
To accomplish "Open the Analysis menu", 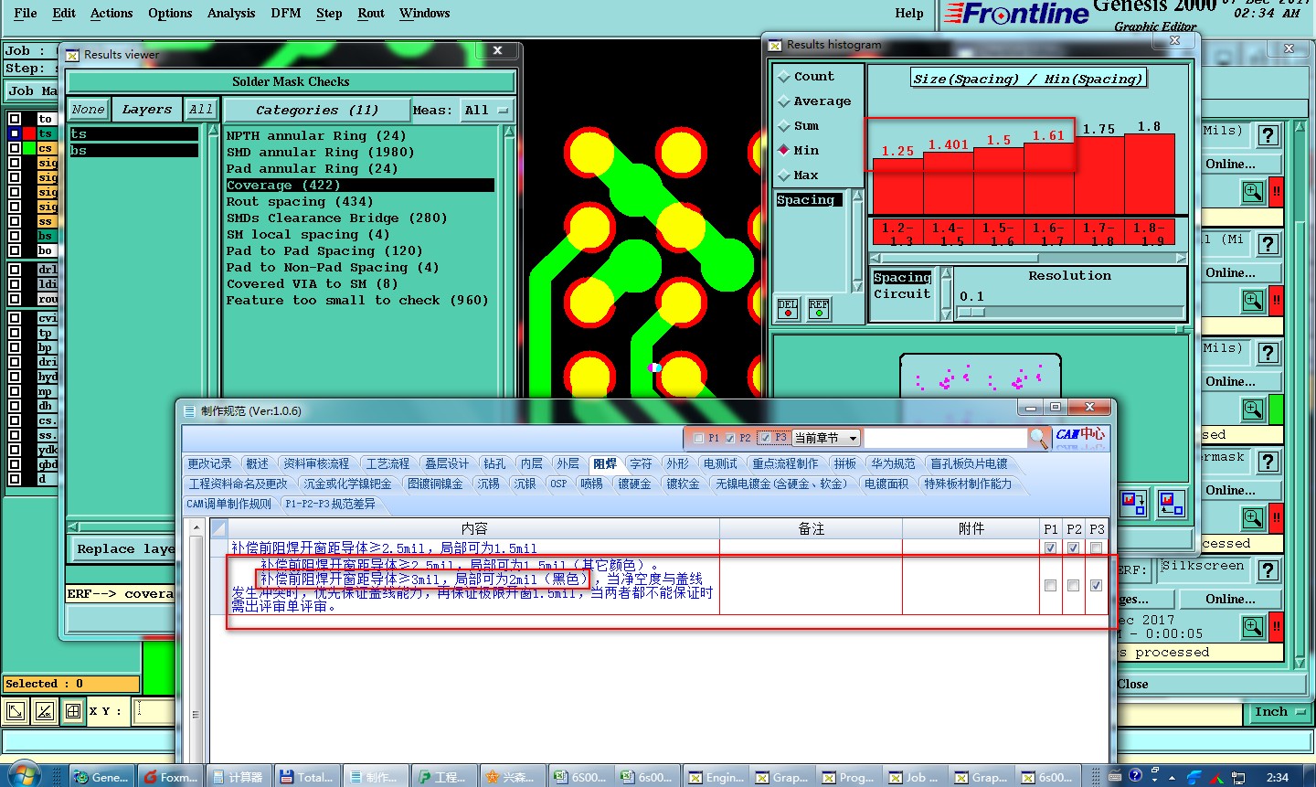I will (231, 14).
